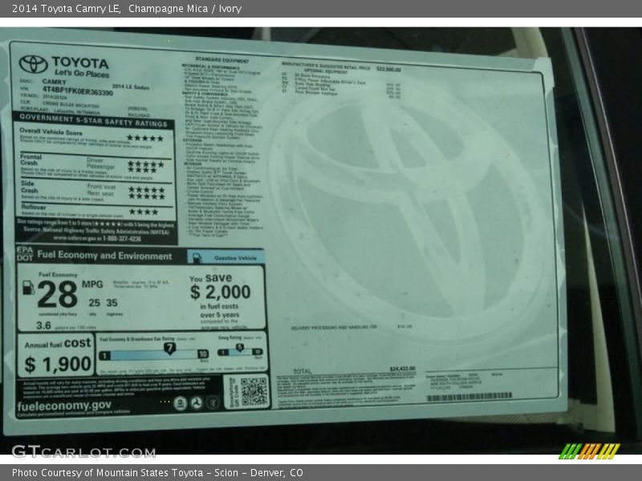Viewport: 642px width, 481px height.
Task: Click the gasoline pump icon in the blue tab
Action: click(197, 258)
